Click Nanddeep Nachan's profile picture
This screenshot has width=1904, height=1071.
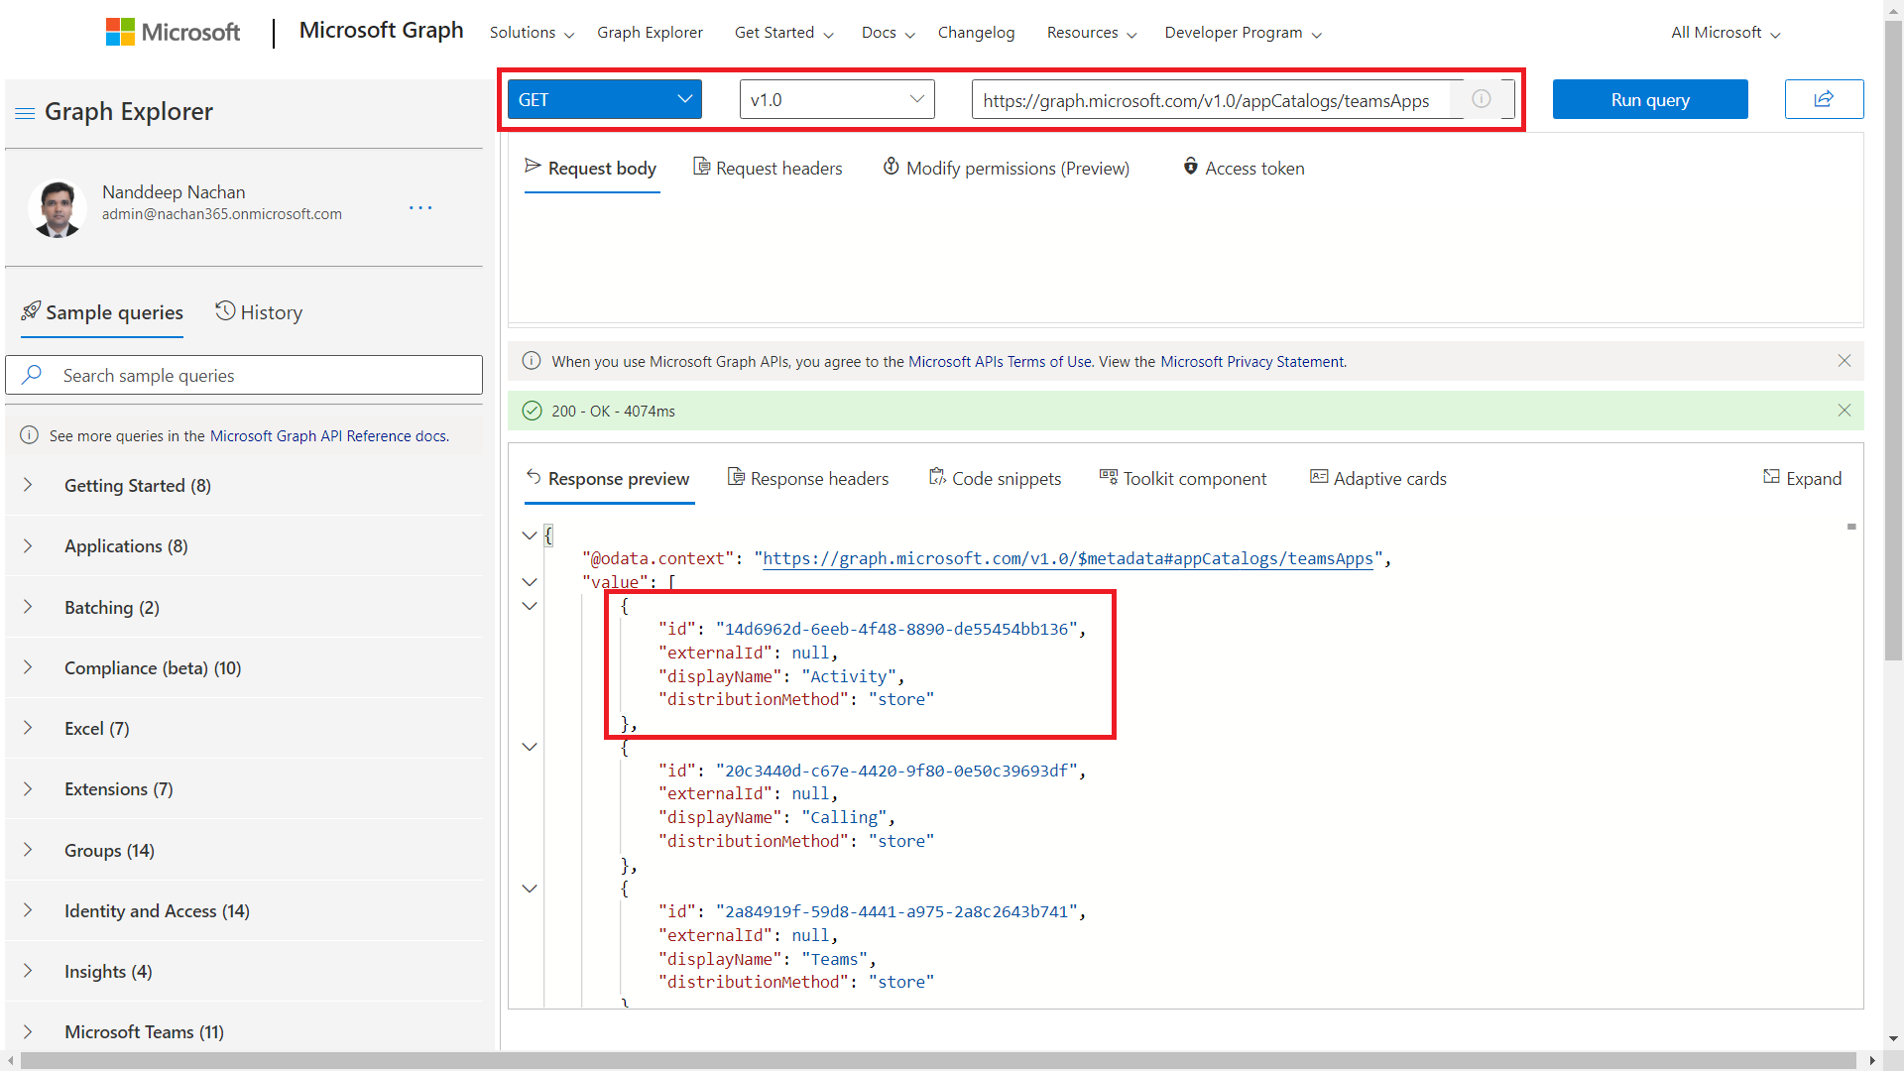point(58,207)
